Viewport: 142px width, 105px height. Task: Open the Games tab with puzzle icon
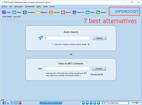(101, 12)
